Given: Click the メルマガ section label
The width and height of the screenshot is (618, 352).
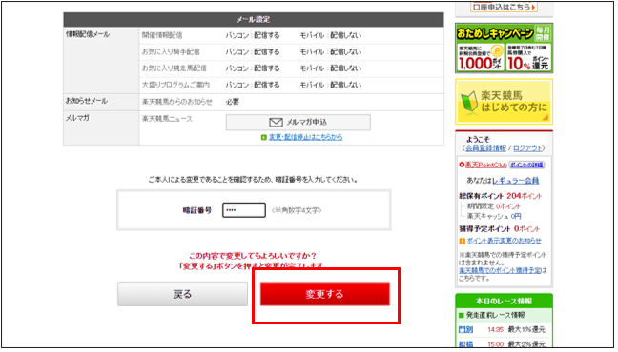Looking at the screenshot, I should click(x=77, y=118).
